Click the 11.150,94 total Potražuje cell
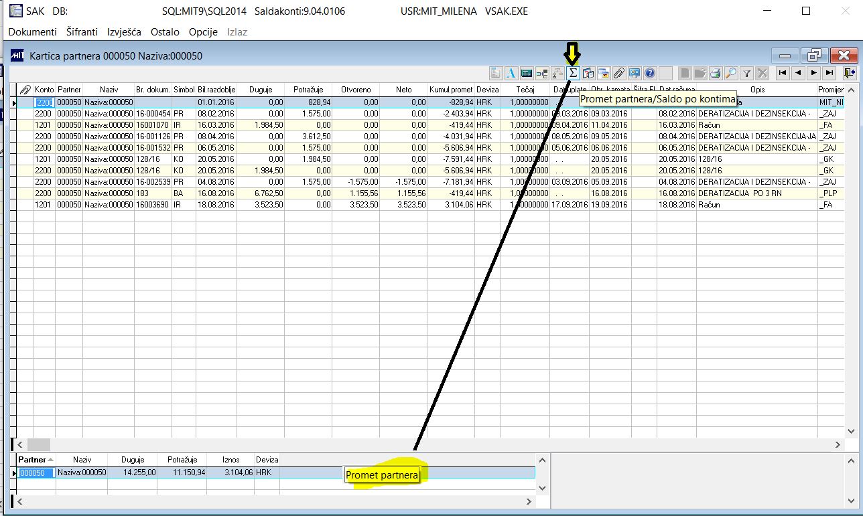 tap(182, 472)
